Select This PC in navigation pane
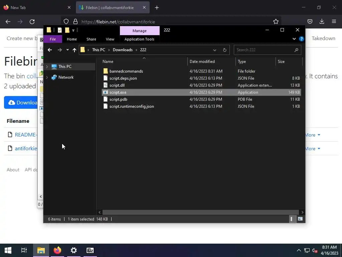Screen dimensions: 342x257 [65, 67]
